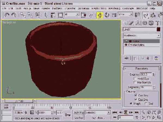Click the Degrees value field
This screenshot has height=122, width=163.
pyautogui.click(x=146, y=74)
